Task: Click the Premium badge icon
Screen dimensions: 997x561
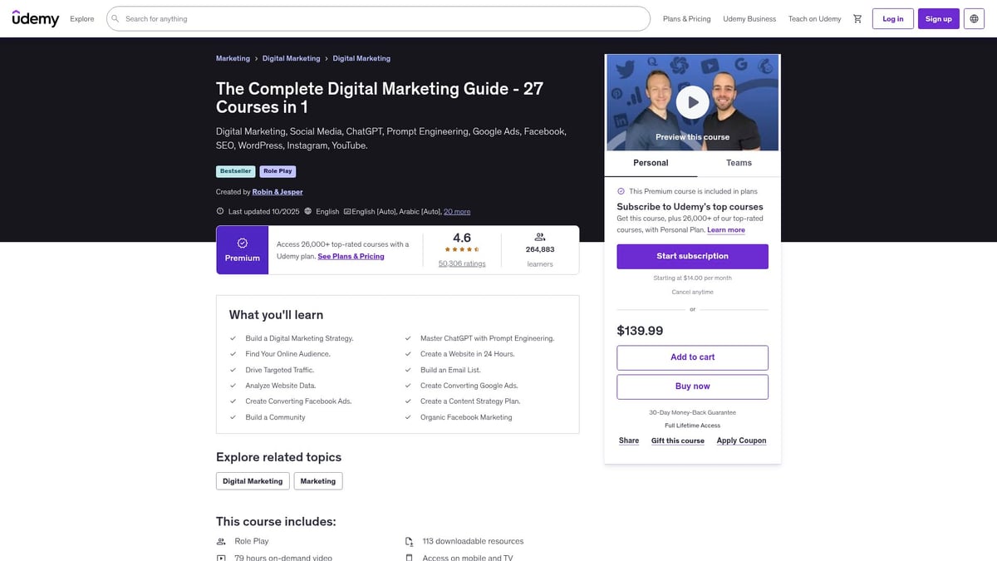Action: coord(242,243)
